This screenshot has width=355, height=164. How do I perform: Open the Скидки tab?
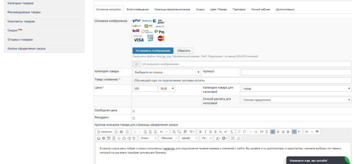200,9
